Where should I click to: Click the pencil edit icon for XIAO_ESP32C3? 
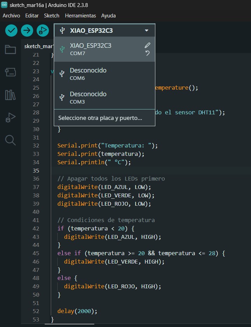(x=147, y=45)
